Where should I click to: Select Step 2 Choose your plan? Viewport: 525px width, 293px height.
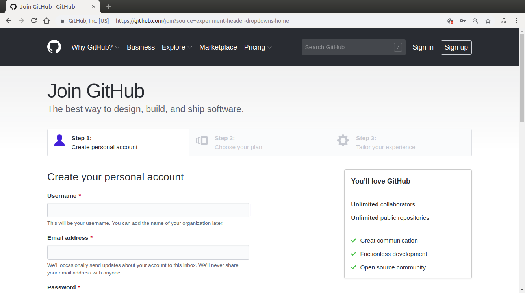tap(260, 143)
